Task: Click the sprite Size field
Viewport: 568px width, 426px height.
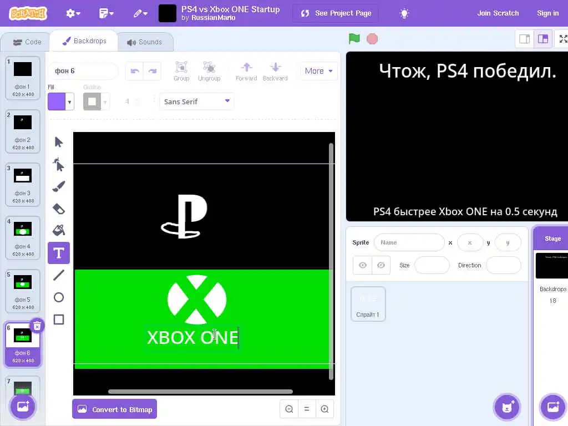Action: click(x=432, y=265)
